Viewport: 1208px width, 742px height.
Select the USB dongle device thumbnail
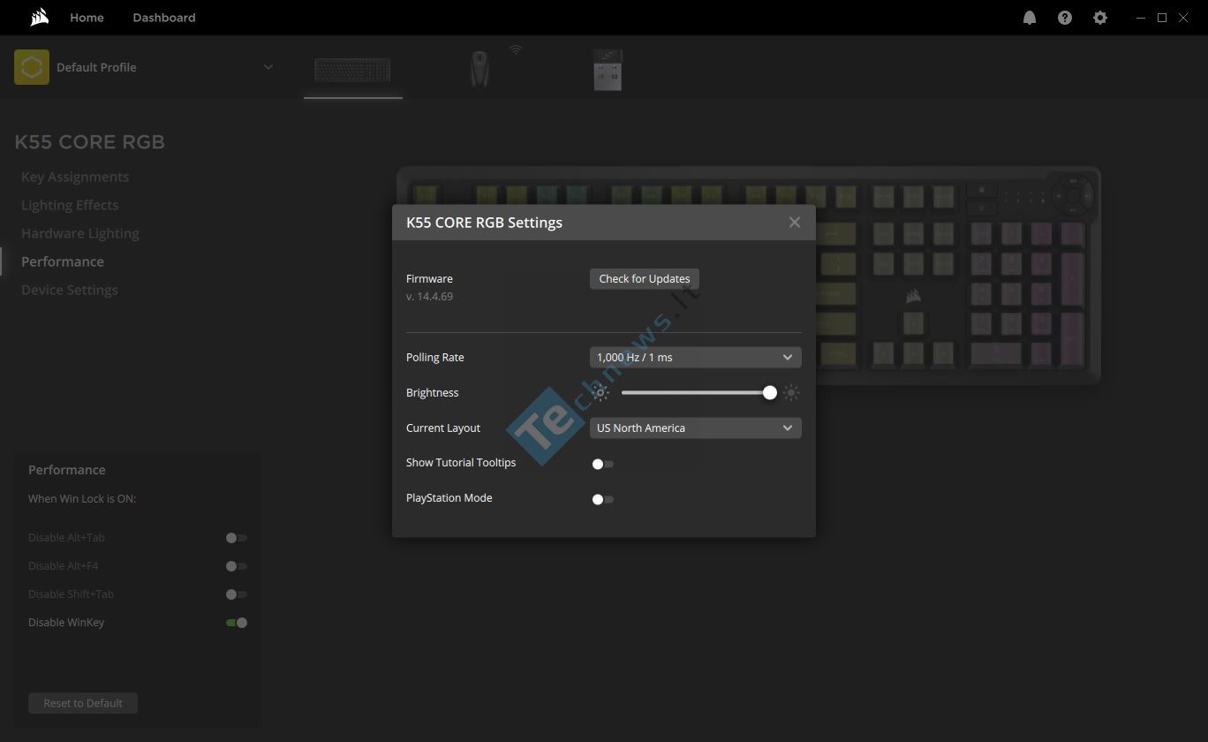[x=608, y=69]
